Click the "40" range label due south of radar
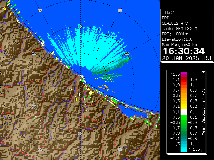 point(80,133)
